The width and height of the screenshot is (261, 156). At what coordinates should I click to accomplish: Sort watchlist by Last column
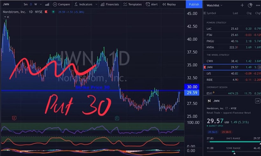[235, 13]
